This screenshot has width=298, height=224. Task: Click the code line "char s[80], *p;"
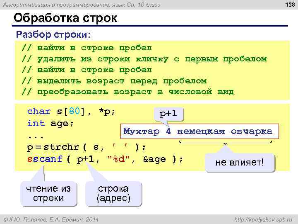71,112
